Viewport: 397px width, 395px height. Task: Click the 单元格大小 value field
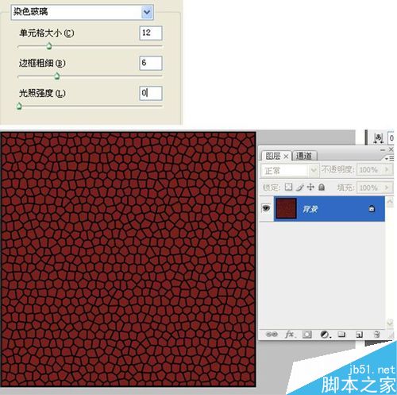151,33
